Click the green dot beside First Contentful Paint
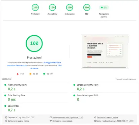 coord(5,85)
